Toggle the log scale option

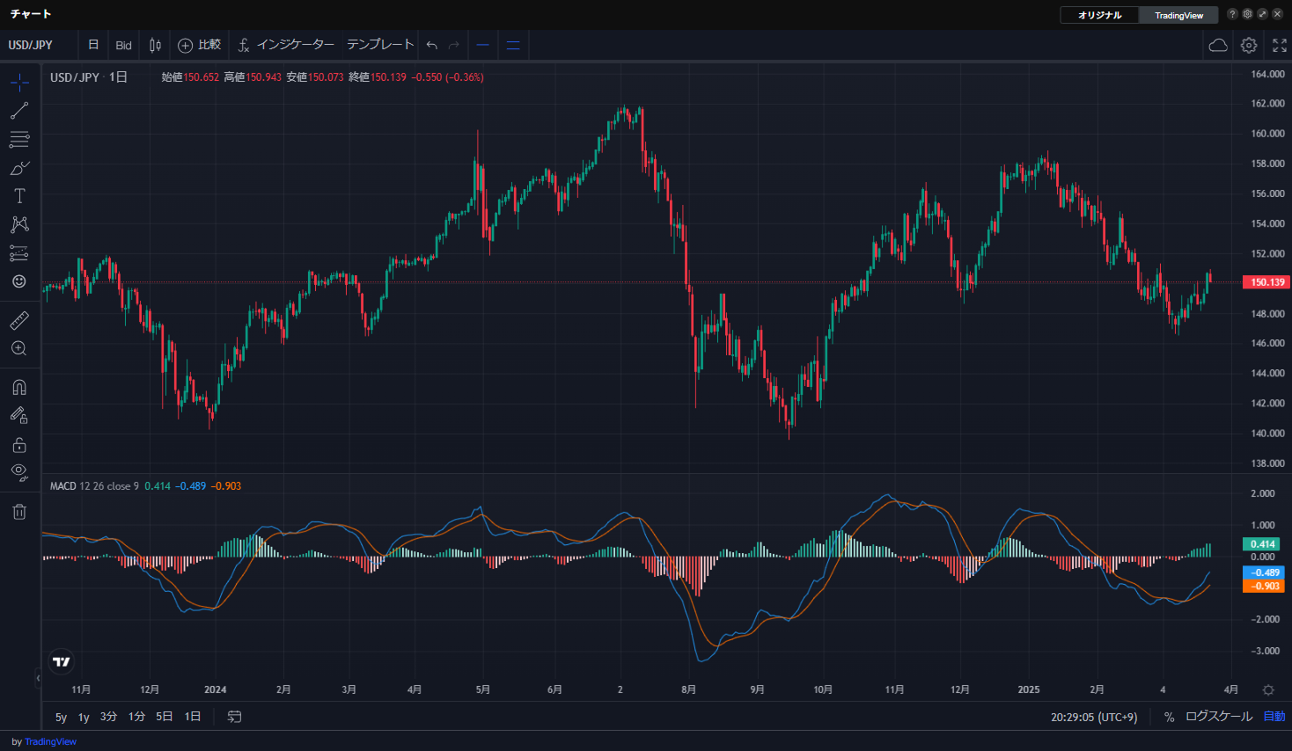click(x=1218, y=717)
